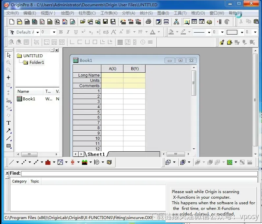The width and height of the screenshot is (262, 224).
Task: Click the New Function icon
Action: click(57, 22)
